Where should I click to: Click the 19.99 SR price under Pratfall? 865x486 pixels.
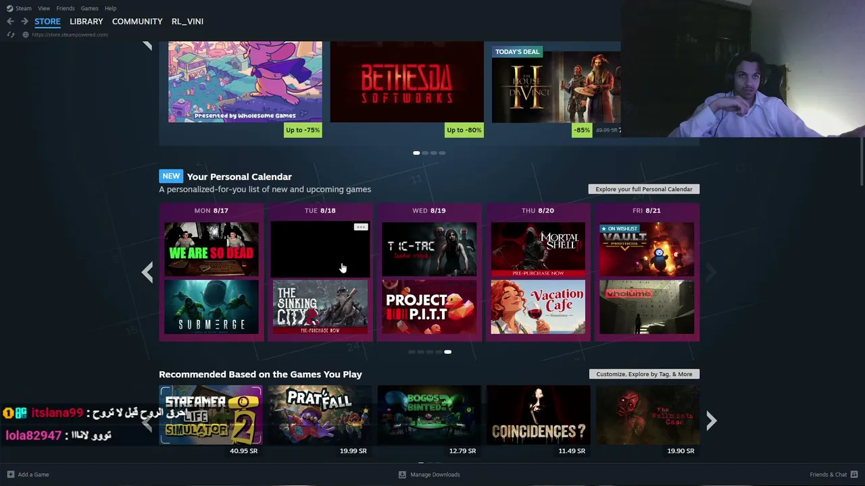pyautogui.click(x=353, y=451)
